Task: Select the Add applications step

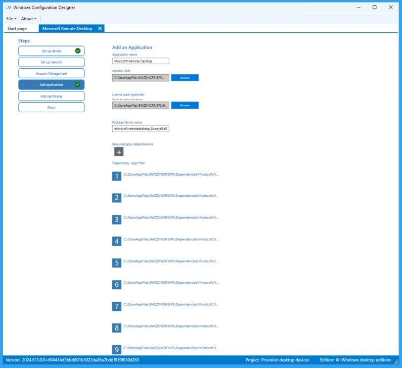Action: tap(51, 85)
